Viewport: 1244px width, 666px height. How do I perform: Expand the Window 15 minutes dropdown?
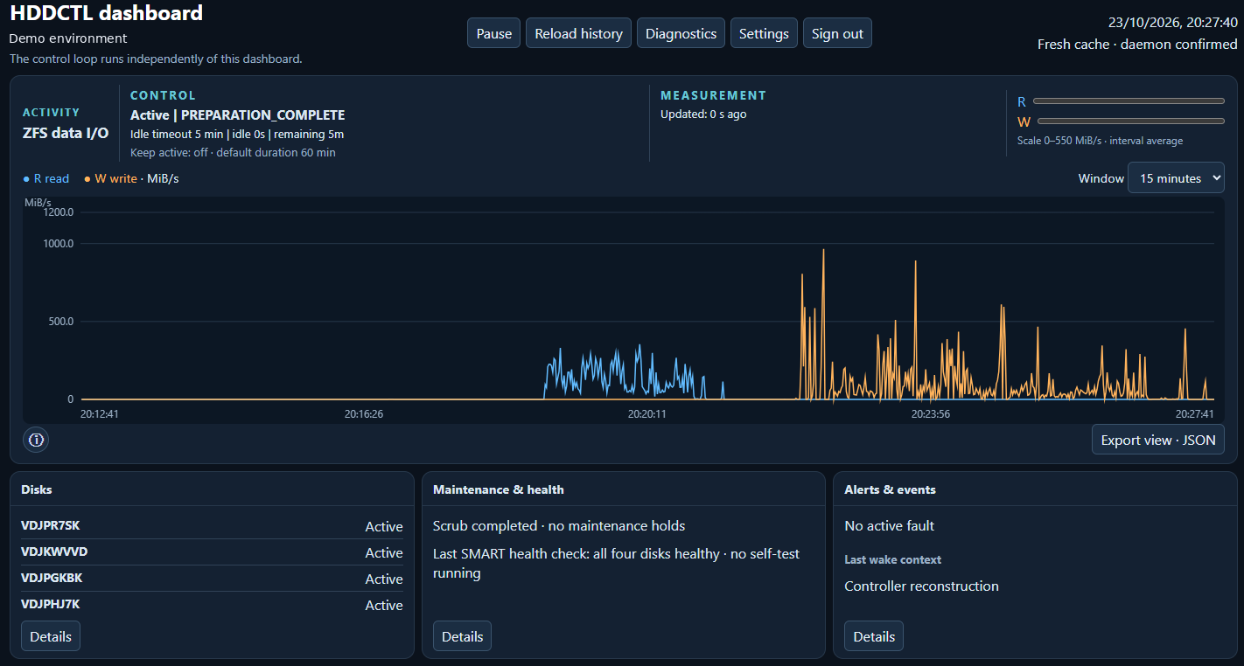point(1176,177)
